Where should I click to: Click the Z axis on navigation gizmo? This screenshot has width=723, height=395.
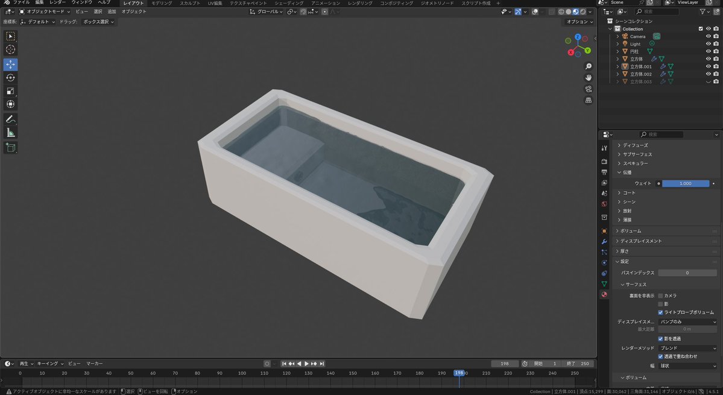click(x=578, y=37)
